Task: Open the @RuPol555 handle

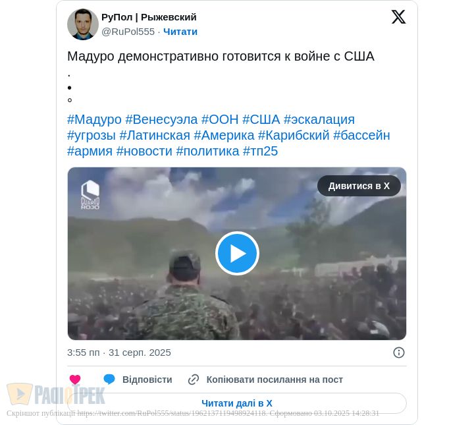Action: [128, 32]
